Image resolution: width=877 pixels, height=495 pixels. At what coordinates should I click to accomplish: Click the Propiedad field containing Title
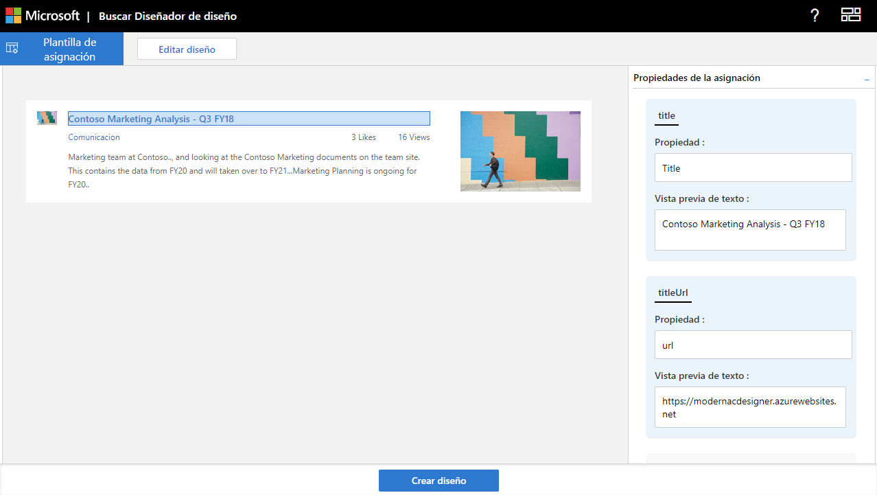(x=753, y=168)
